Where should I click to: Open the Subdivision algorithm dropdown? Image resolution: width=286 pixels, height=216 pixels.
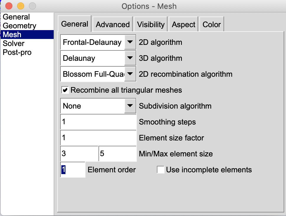coord(130,106)
